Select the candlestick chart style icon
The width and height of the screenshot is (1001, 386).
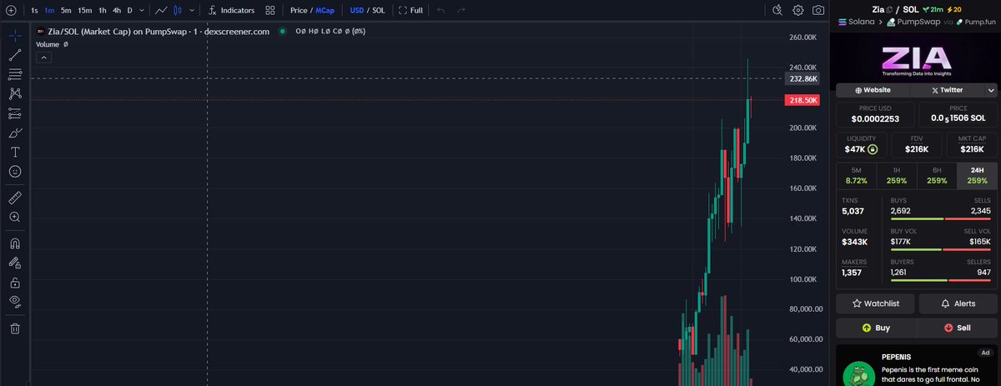(x=177, y=11)
